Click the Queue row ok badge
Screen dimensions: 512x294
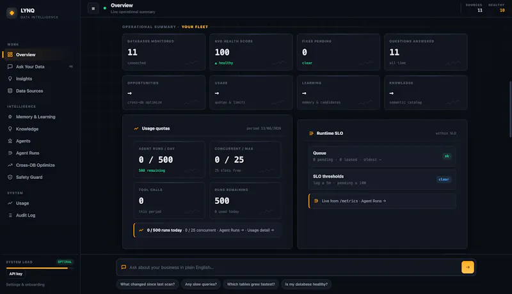pos(446,156)
